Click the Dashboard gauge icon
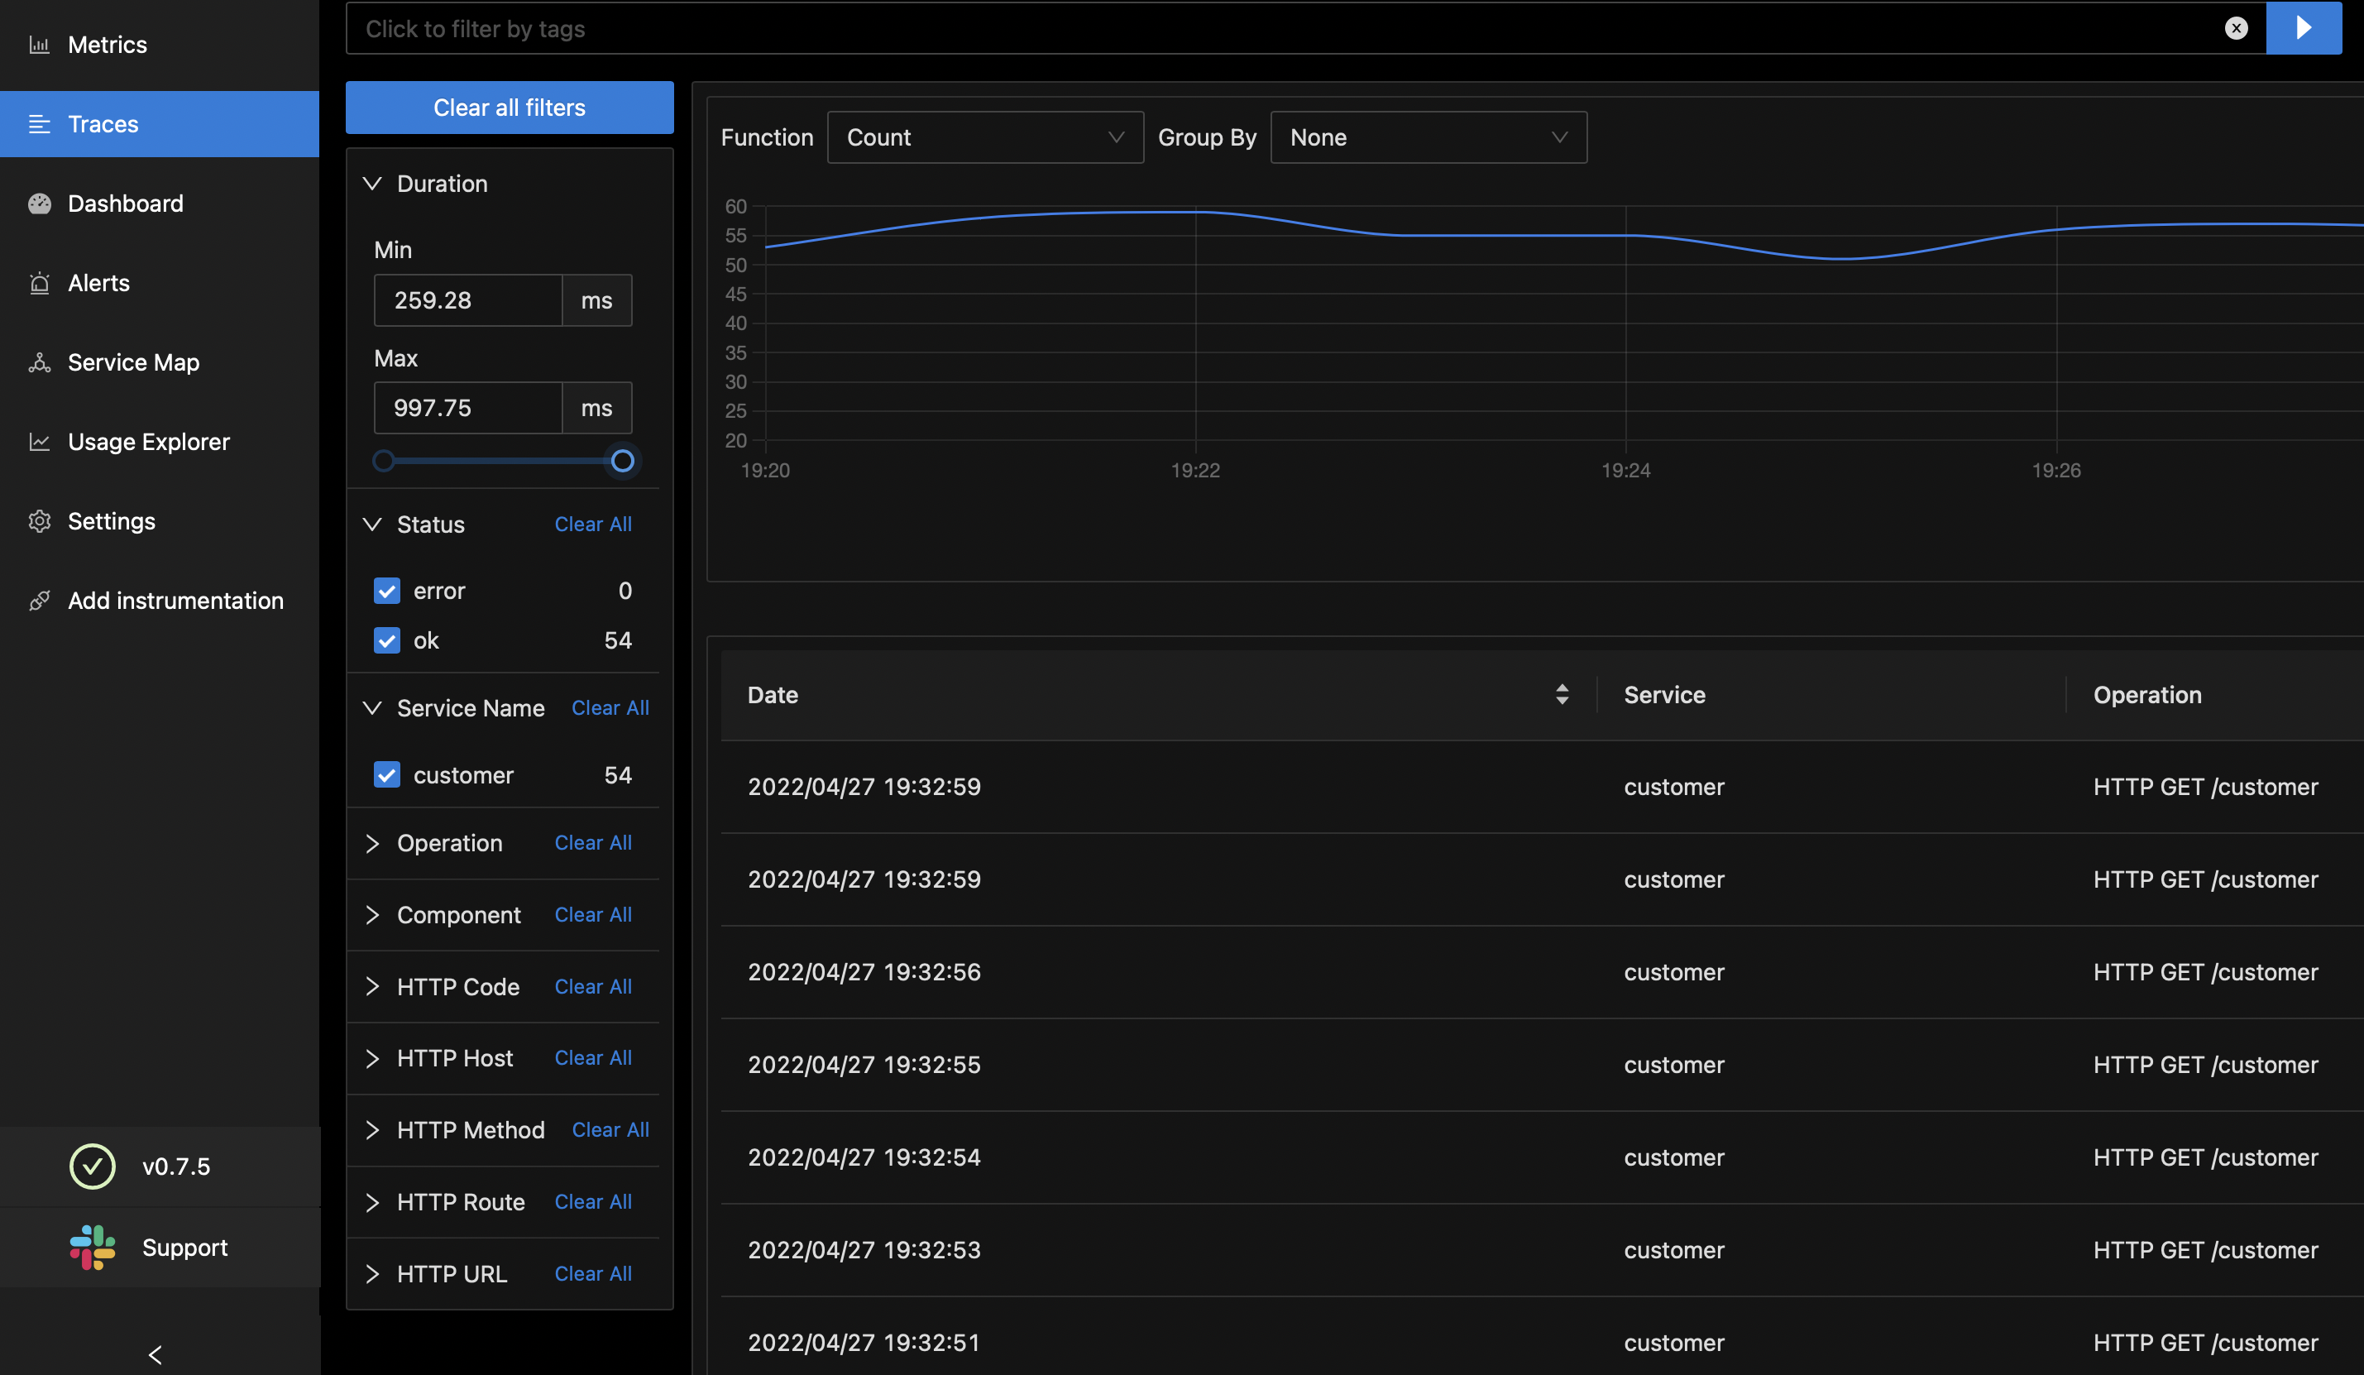 [x=40, y=204]
